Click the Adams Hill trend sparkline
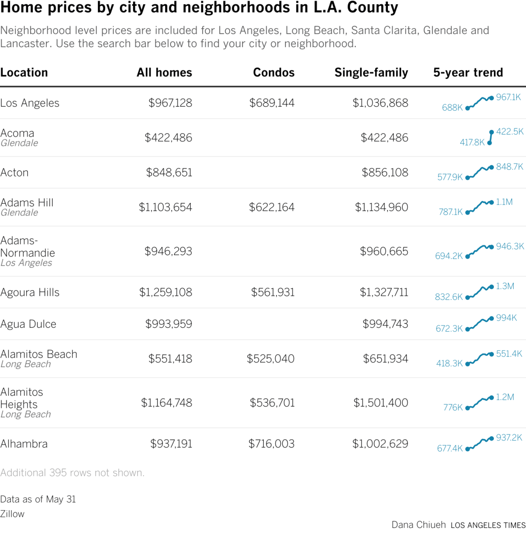The height and width of the screenshot is (548, 526). [x=480, y=207]
